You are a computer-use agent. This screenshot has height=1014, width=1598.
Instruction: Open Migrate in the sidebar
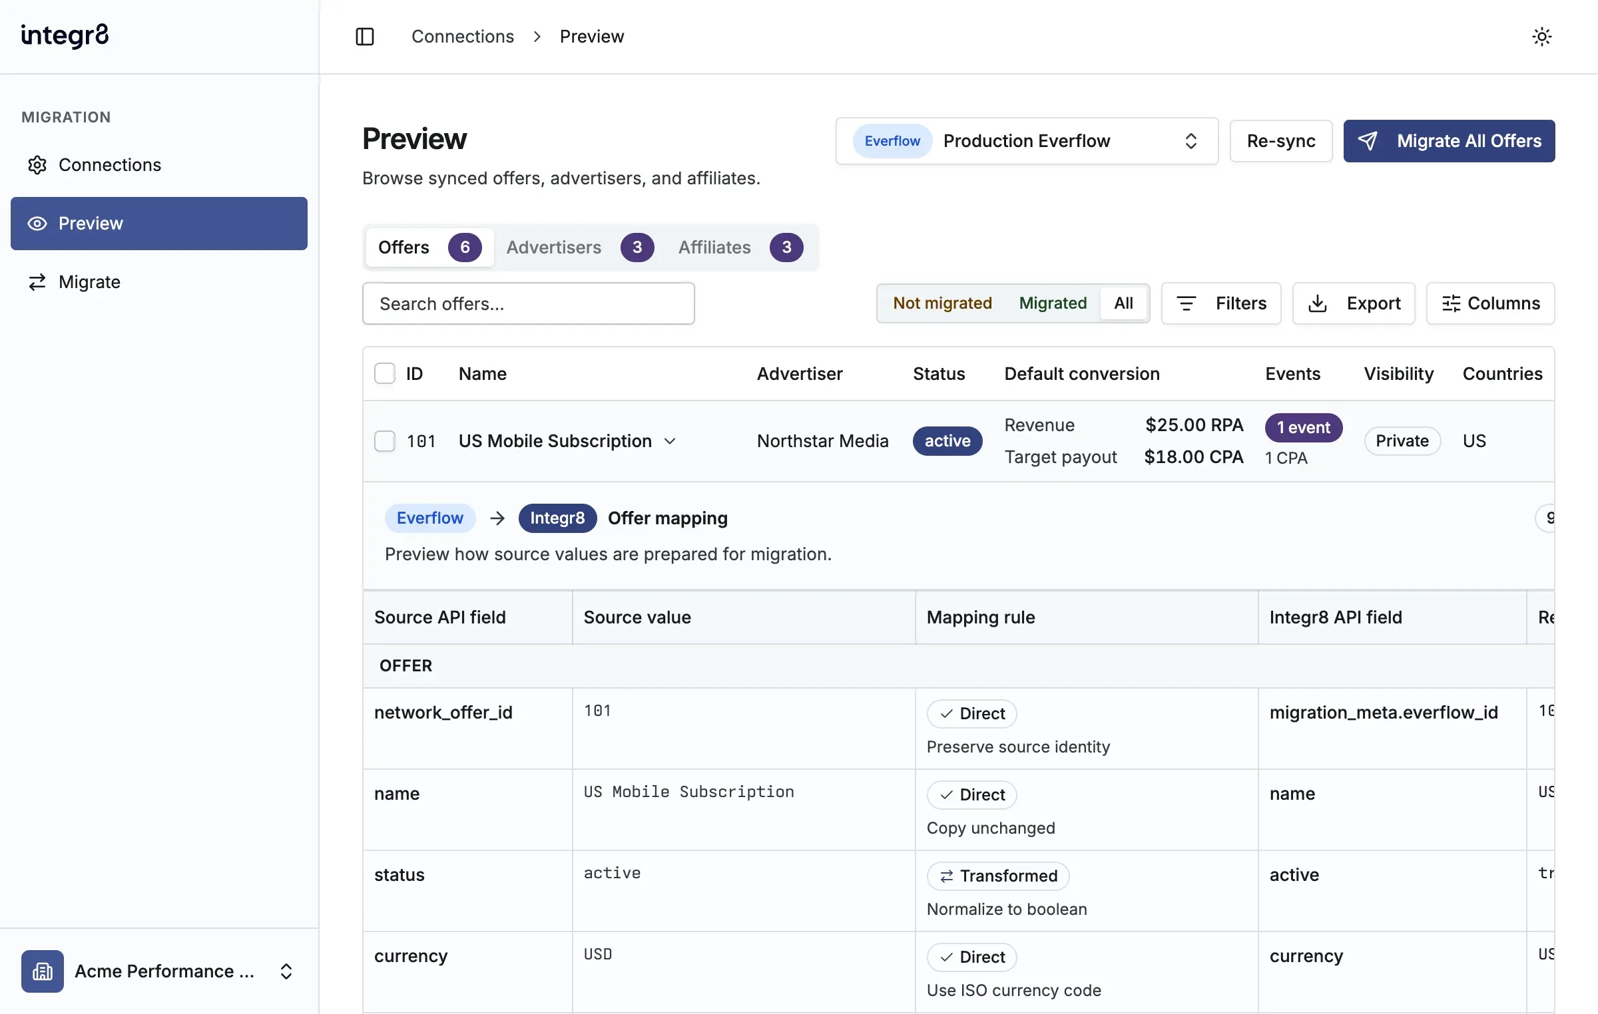tap(159, 282)
